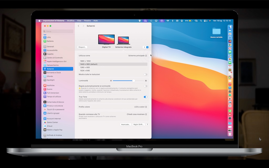
Task: Click the help question mark button
Action: 147,125
